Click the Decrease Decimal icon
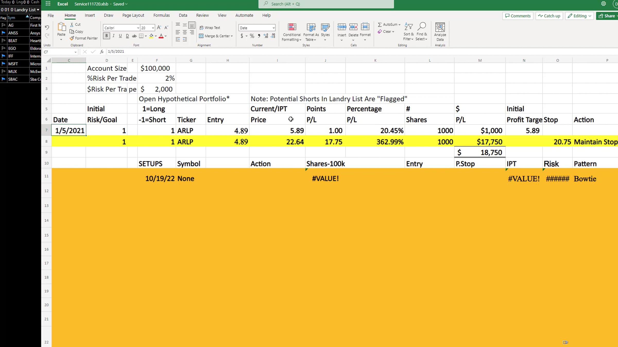Screen dimensions: 618x347 point(273,36)
